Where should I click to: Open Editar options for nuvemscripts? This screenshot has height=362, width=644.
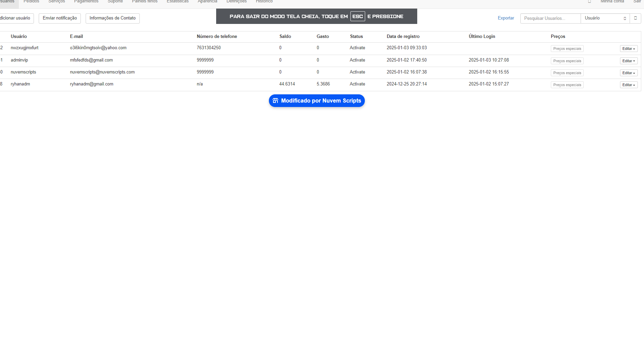[629, 73]
